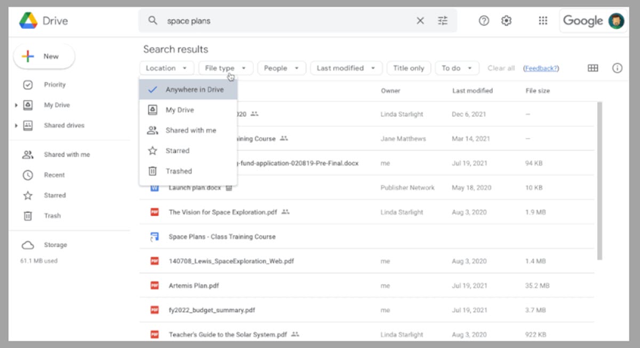640x348 pixels.
Task: Click the Starred star icon in sidebar
Action: (x=28, y=195)
